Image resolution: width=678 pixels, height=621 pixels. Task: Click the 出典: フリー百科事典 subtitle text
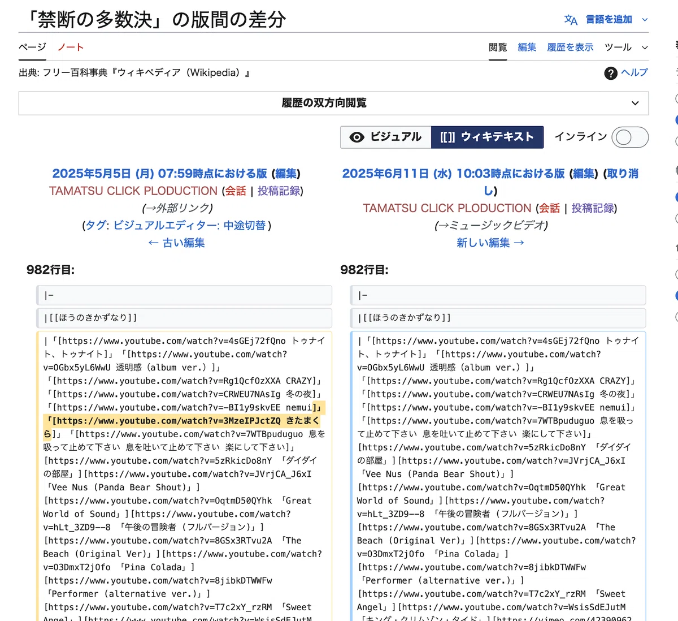click(x=134, y=72)
